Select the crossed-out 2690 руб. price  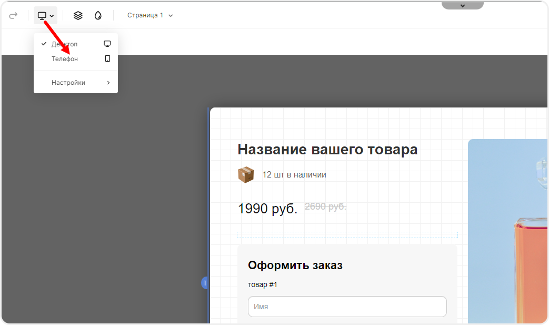click(x=325, y=206)
